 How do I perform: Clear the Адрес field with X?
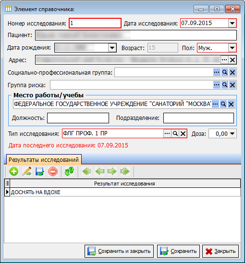pos(233,60)
